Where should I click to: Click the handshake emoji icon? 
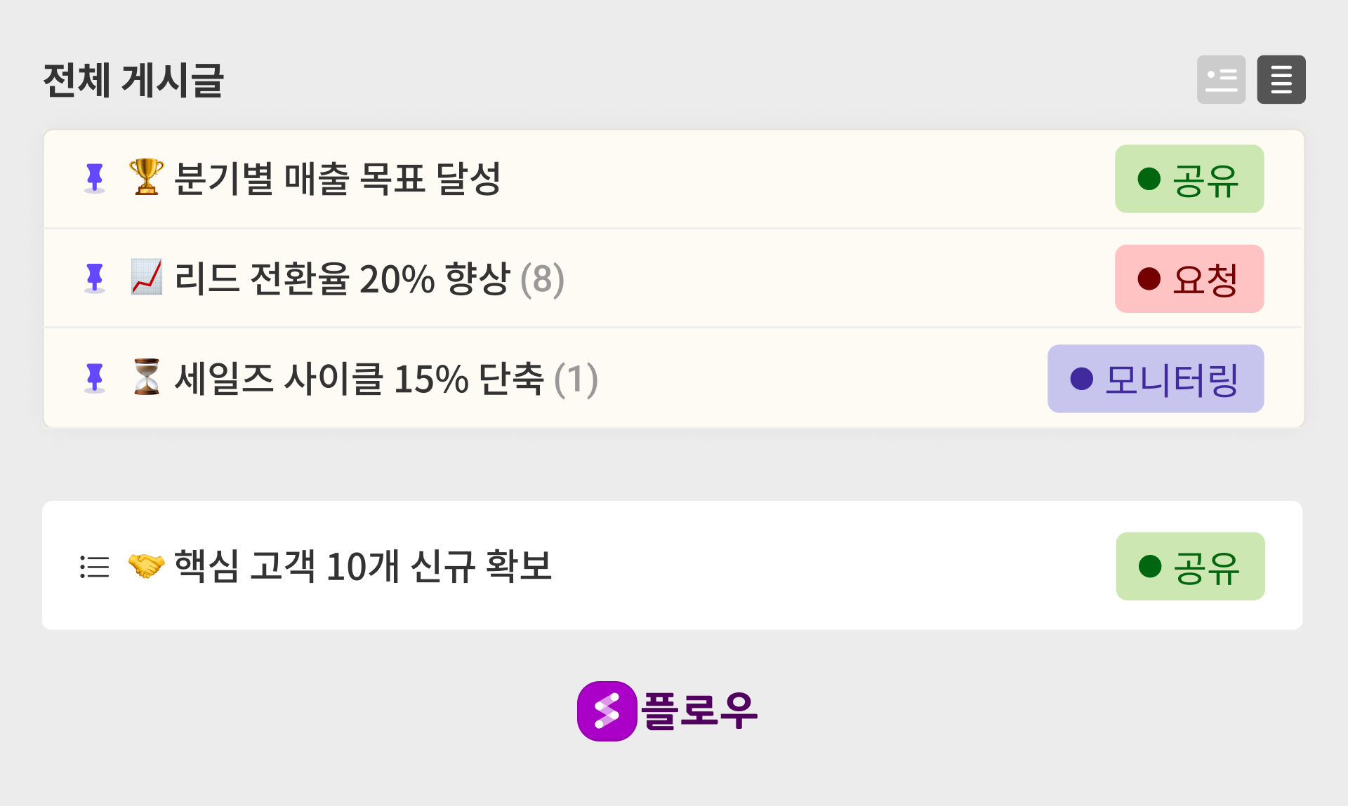pyautogui.click(x=146, y=565)
